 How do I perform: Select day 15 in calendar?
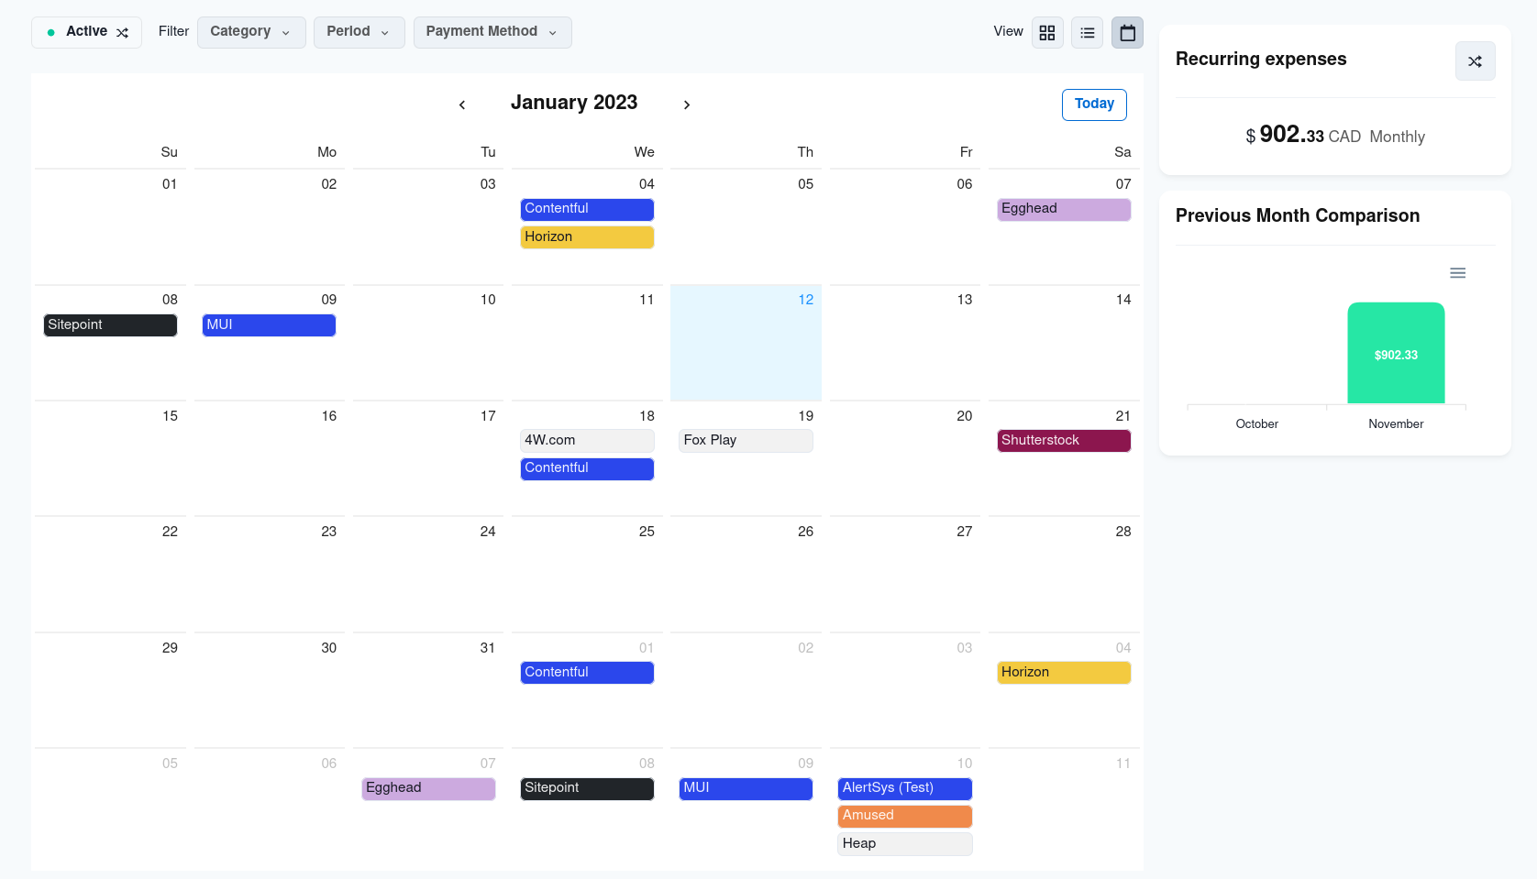pos(110,458)
